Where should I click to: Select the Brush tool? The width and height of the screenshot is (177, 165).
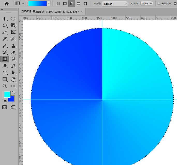click(5, 46)
